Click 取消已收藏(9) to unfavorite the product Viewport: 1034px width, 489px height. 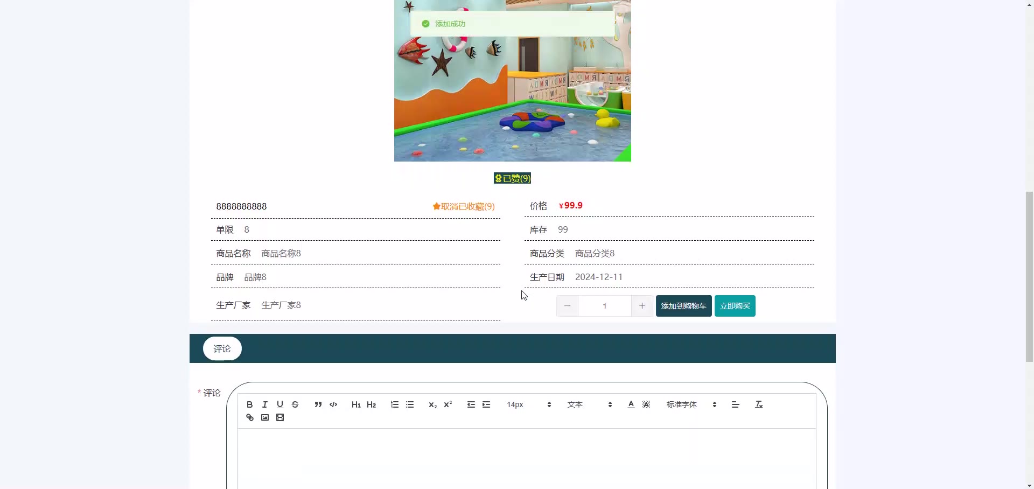464,206
